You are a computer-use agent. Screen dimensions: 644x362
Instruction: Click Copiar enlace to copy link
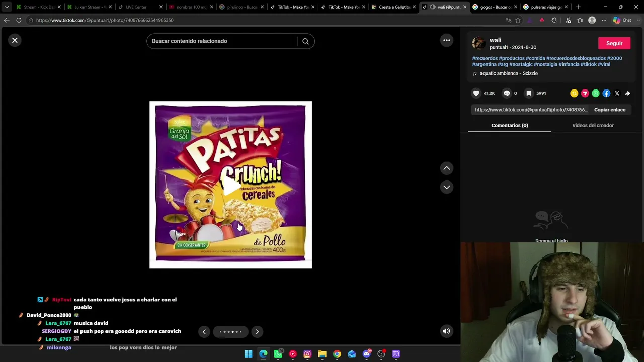click(610, 110)
